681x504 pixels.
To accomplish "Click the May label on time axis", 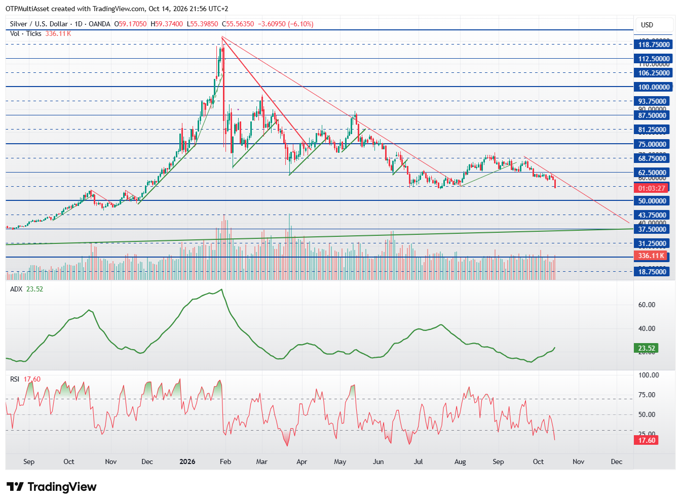I will click(x=340, y=461).
